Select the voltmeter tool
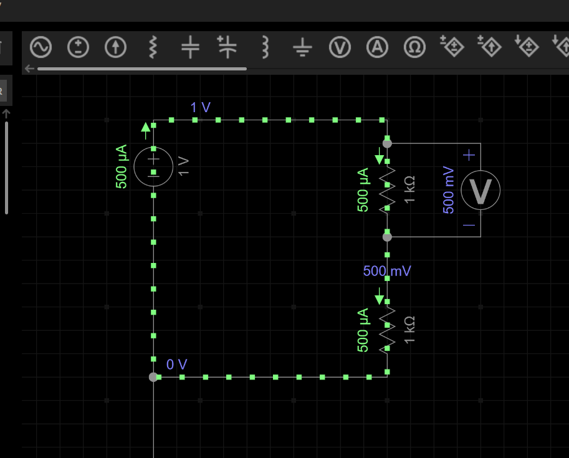569x458 pixels. click(x=340, y=47)
